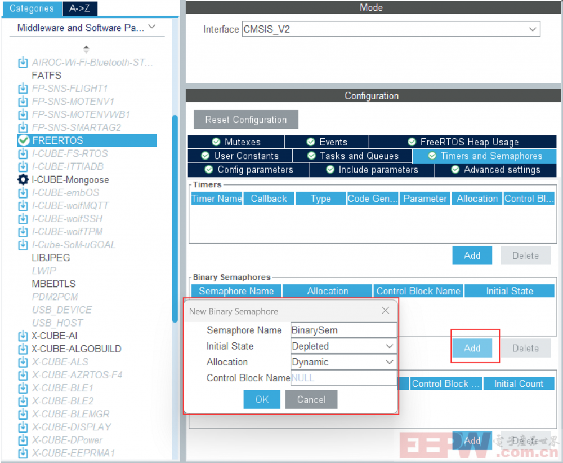563x463 pixels.
Task: Open the Events tab
Action: click(327, 142)
